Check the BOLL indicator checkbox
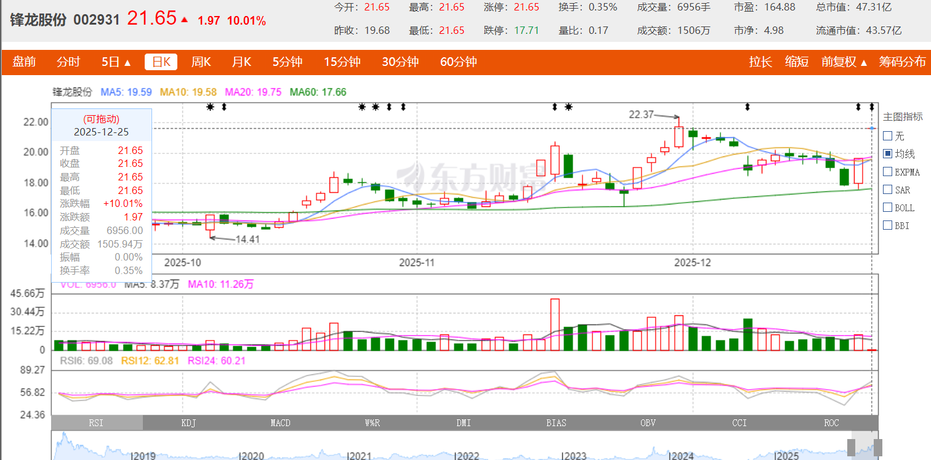931x460 pixels. pos(887,208)
